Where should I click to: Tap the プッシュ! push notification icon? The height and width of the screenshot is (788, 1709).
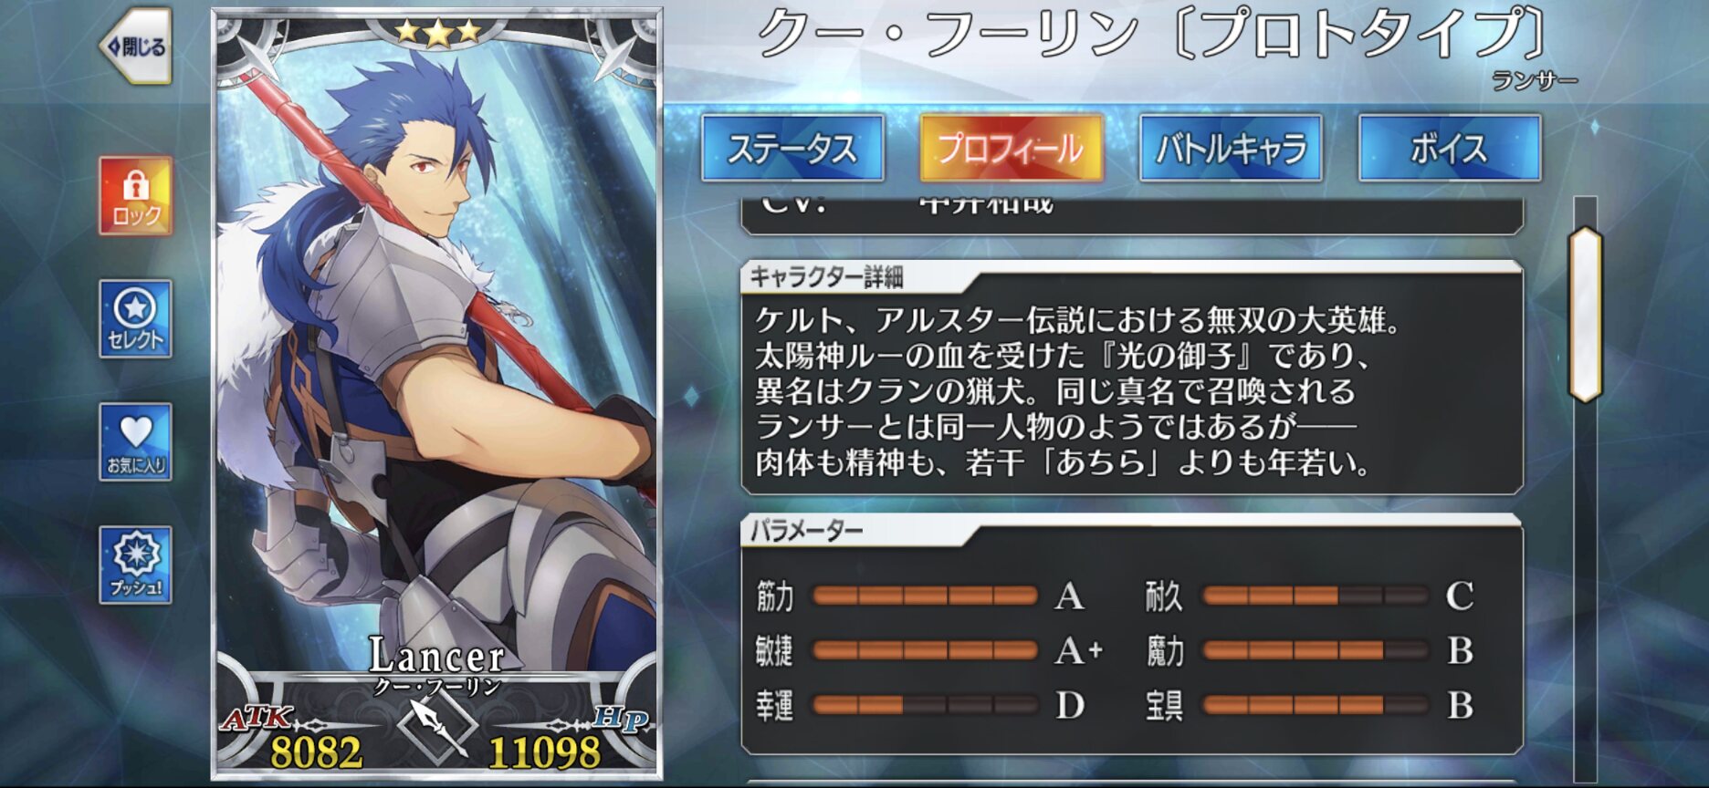tap(136, 565)
